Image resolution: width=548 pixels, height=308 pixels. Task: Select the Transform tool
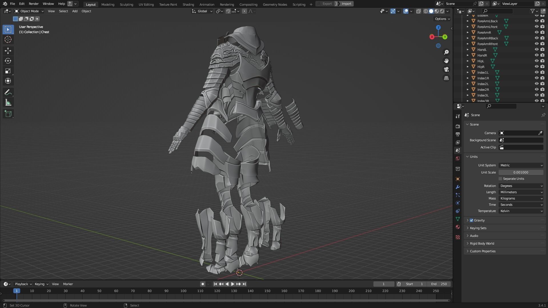click(x=8, y=81)
